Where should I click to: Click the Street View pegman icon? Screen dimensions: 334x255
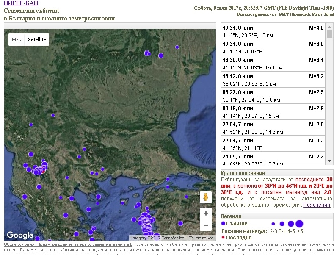click(x=206, y=197)
